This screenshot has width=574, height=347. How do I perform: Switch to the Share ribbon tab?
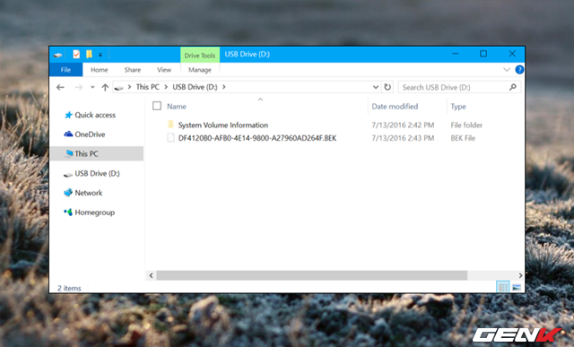click(x=133, y=70)
